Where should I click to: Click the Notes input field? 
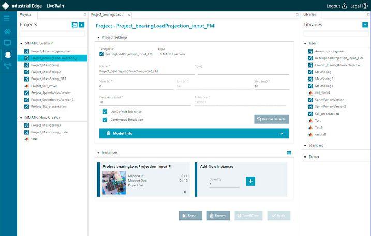tap(243, 71)
